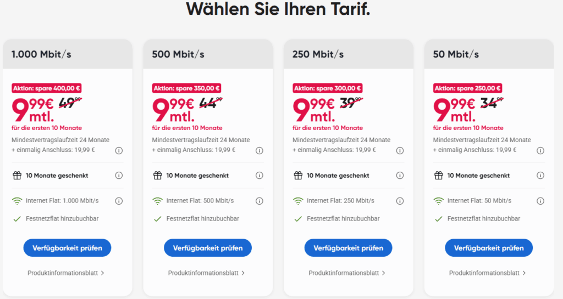Open Produktinformationsblatt of the 250 Mbit/s plan
563x299 pixels.
(347, 273)
